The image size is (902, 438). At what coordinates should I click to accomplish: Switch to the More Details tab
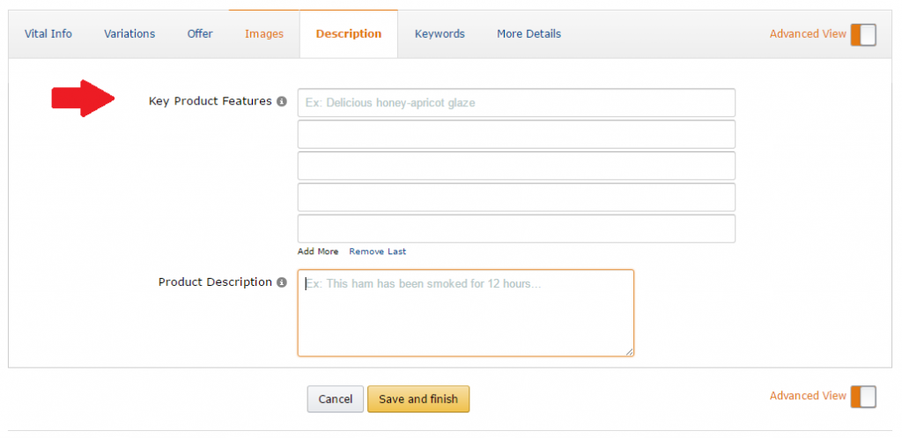[x=529, y=34]
